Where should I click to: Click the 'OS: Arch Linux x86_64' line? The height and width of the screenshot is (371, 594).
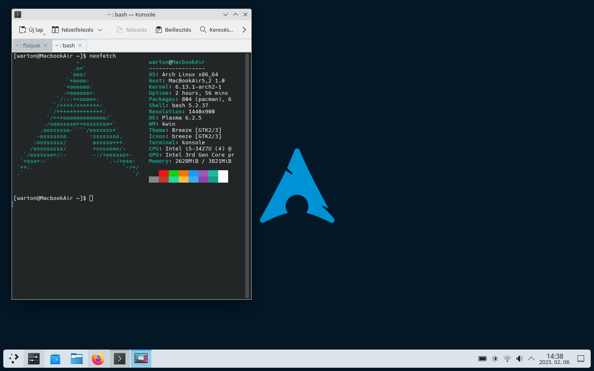[x=184, y=75]
